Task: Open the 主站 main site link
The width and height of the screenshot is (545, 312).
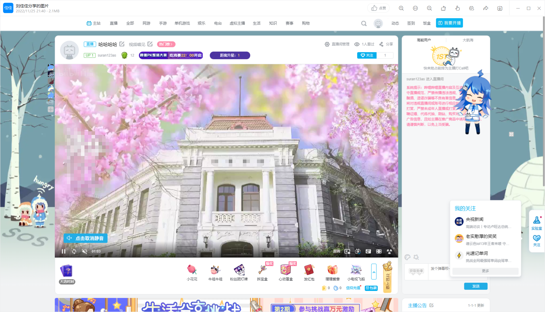Action: (94, 23)
